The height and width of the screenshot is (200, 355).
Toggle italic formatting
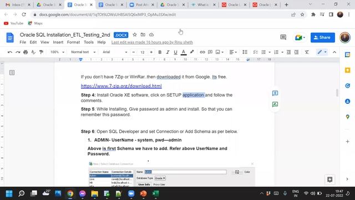pos(168,52)
